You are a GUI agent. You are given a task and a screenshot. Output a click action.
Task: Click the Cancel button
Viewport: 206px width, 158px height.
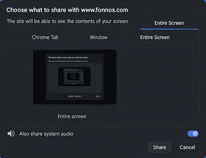[187, 147]
